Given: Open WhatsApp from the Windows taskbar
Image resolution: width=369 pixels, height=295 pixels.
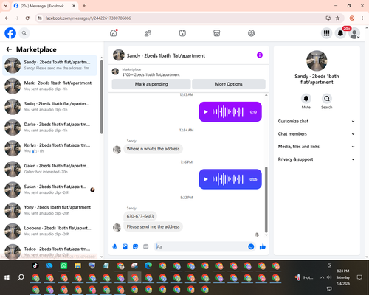Looking at the screenshot, I should tap(63, 265).
